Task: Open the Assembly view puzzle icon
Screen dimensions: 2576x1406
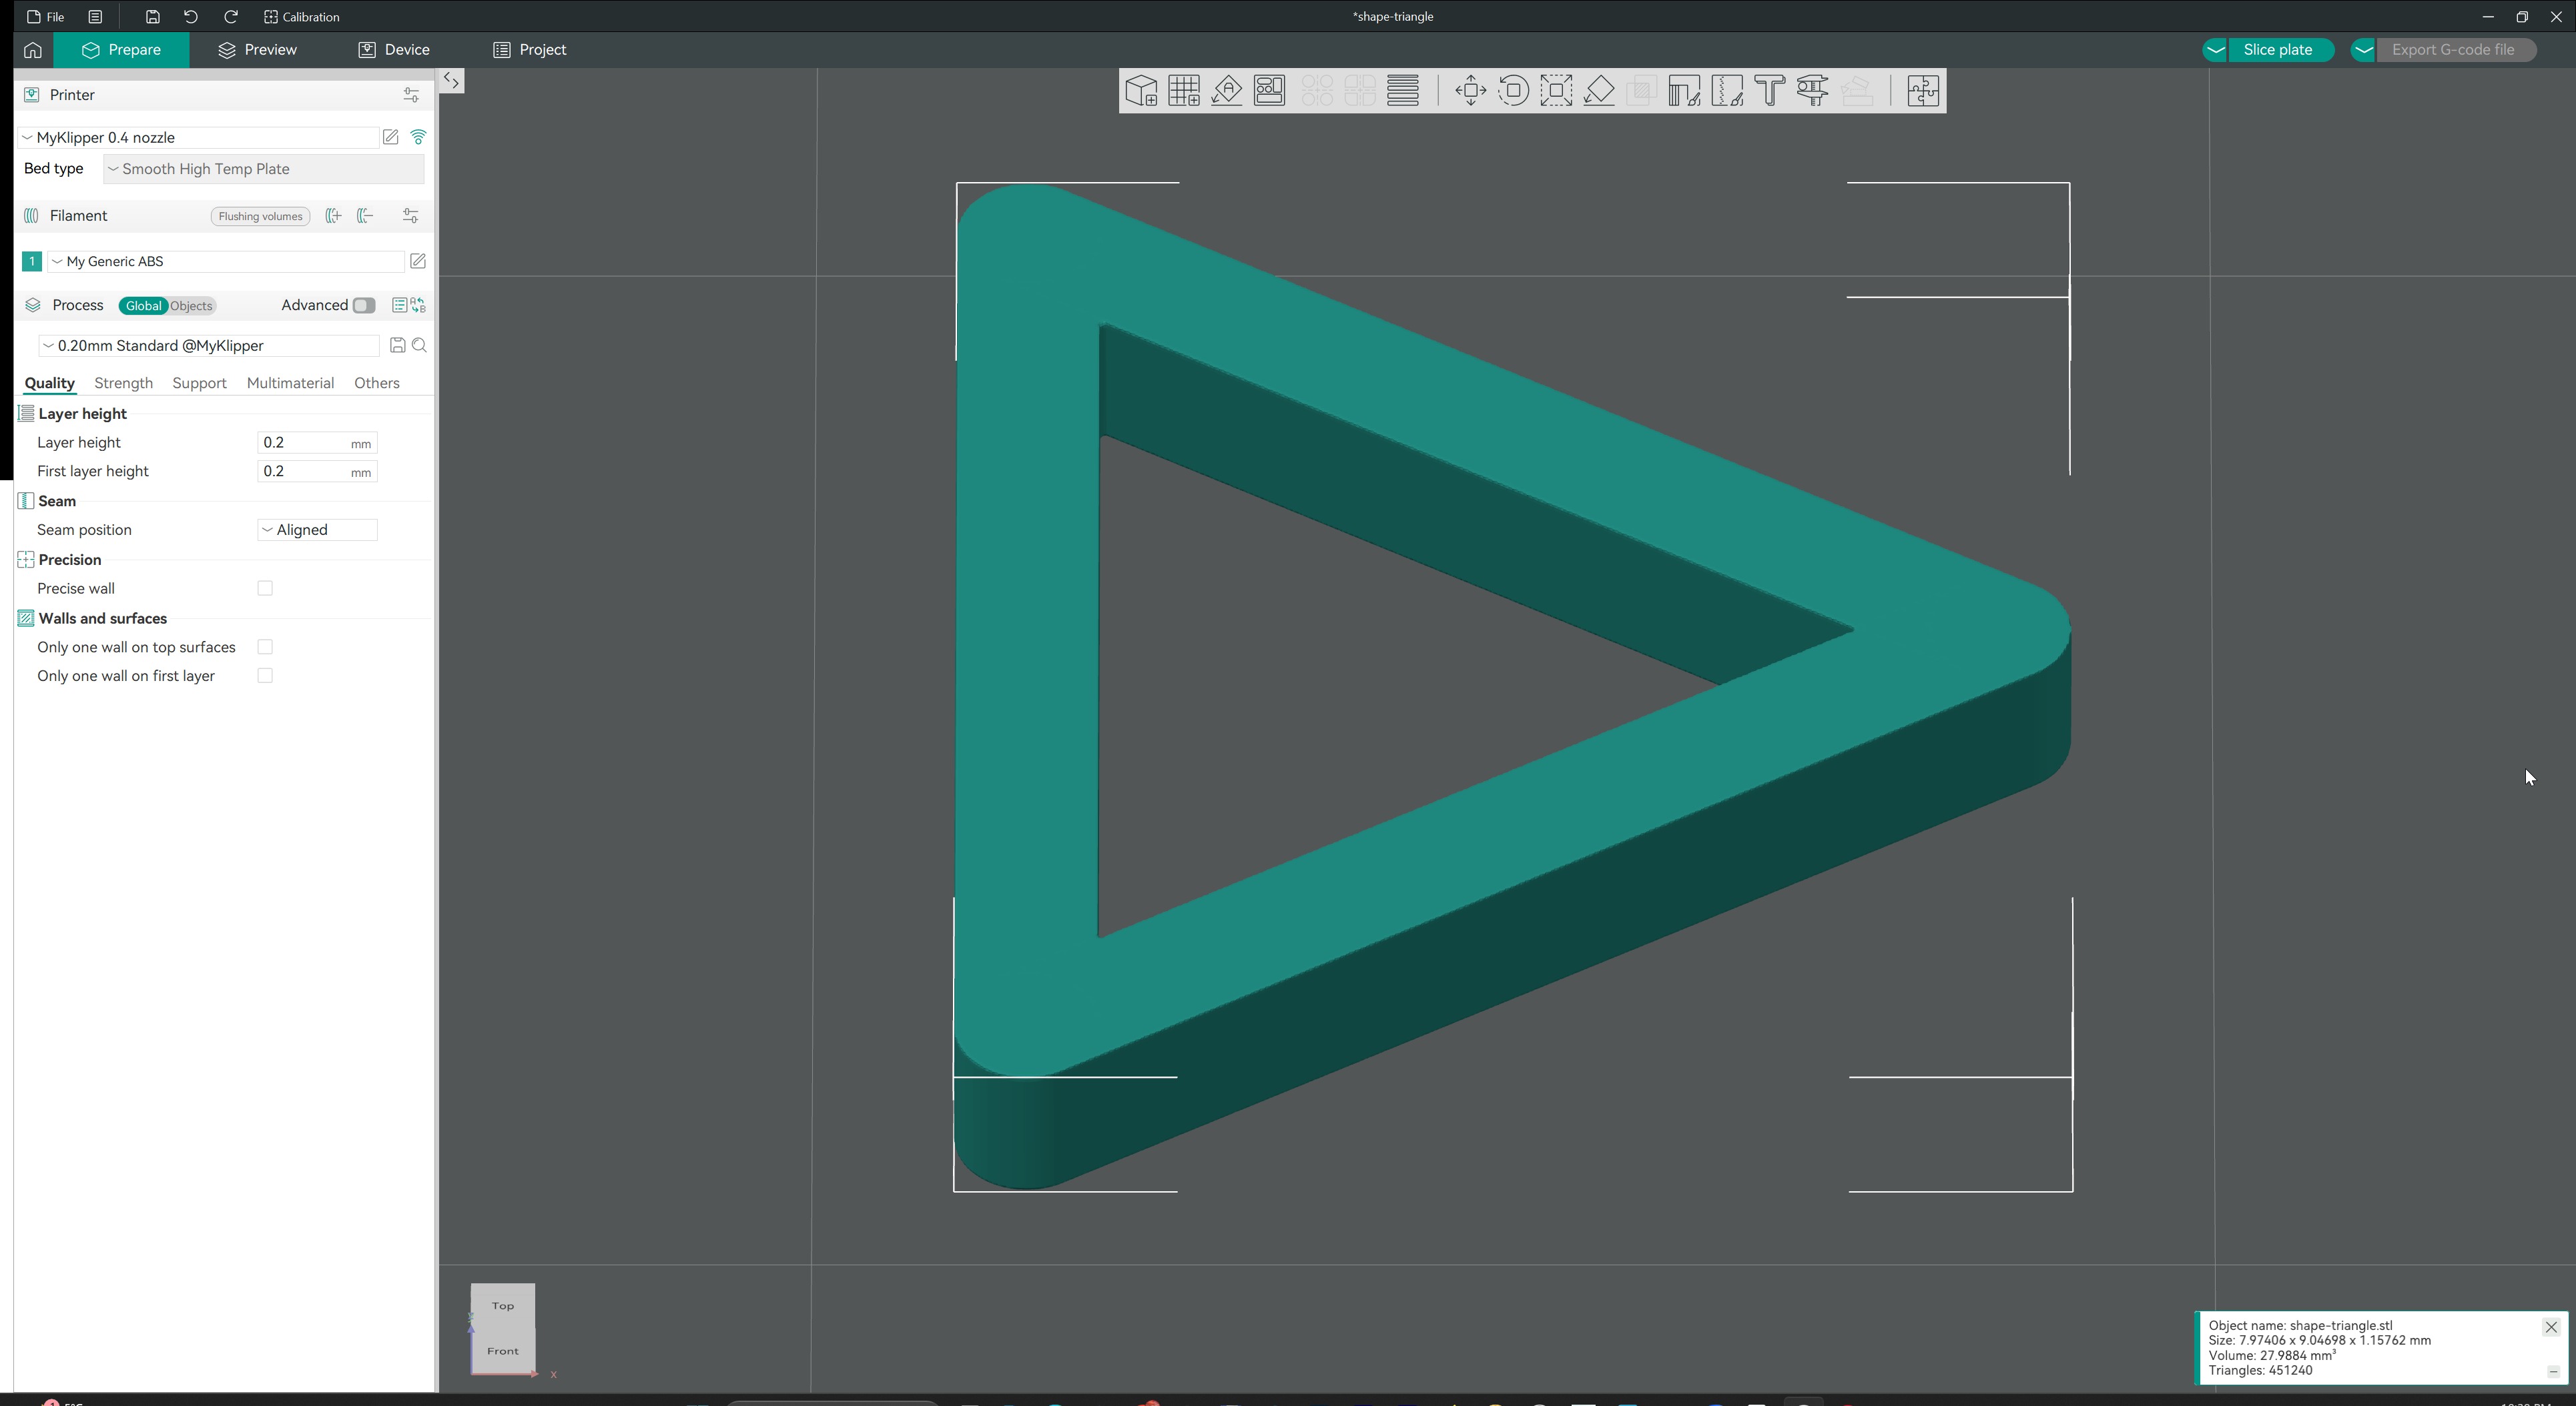Action: (x=1922, y=91)
